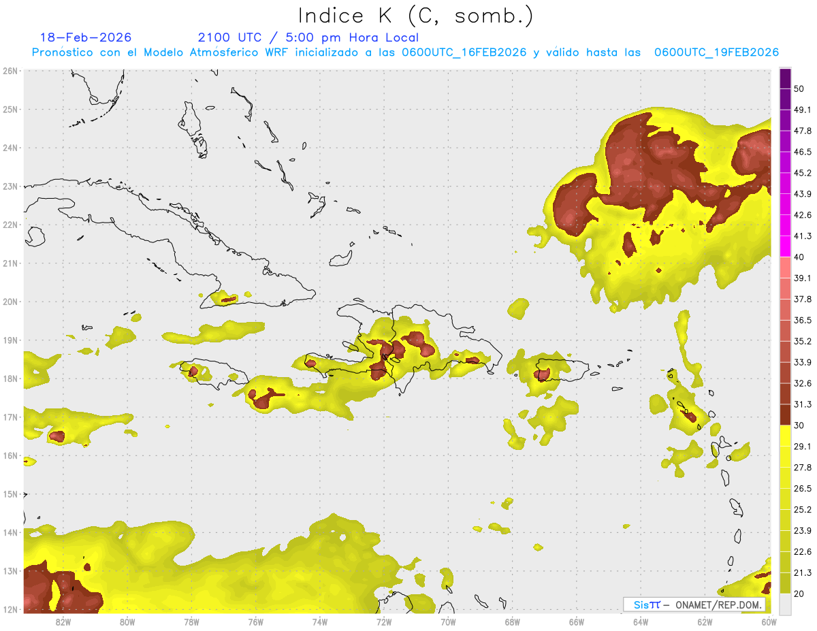
Task: Click the color bar label '50'
Action: (x=800, y=88)
